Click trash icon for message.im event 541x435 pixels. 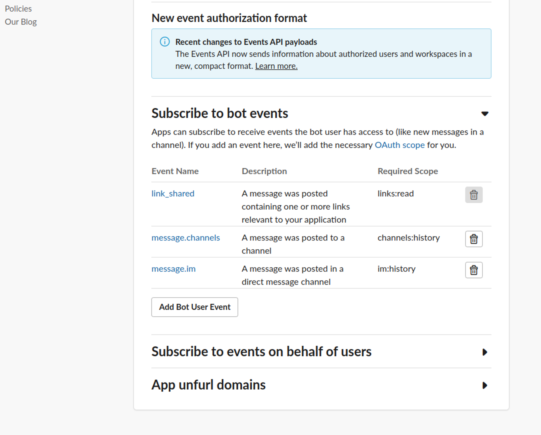point(474,270)
